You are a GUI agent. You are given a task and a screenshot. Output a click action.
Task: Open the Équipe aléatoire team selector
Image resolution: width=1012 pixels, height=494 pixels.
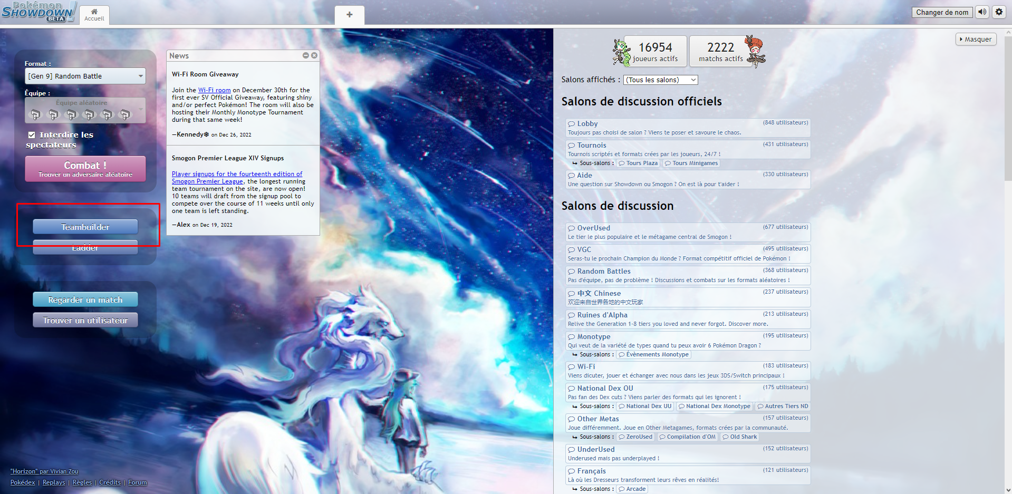[85, 110]
